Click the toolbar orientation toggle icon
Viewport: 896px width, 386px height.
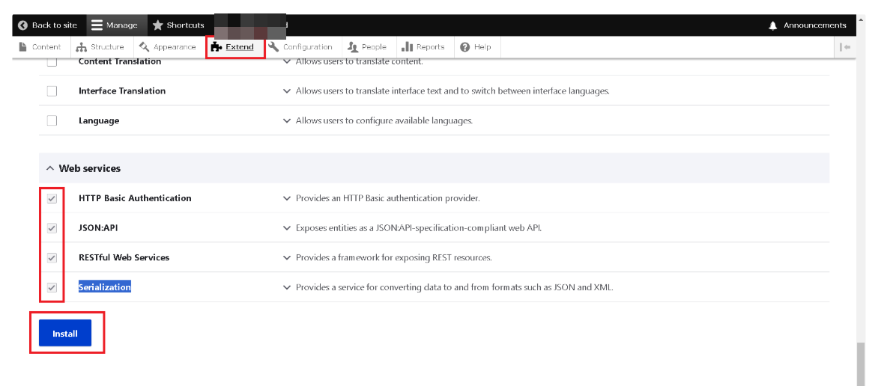845,47
